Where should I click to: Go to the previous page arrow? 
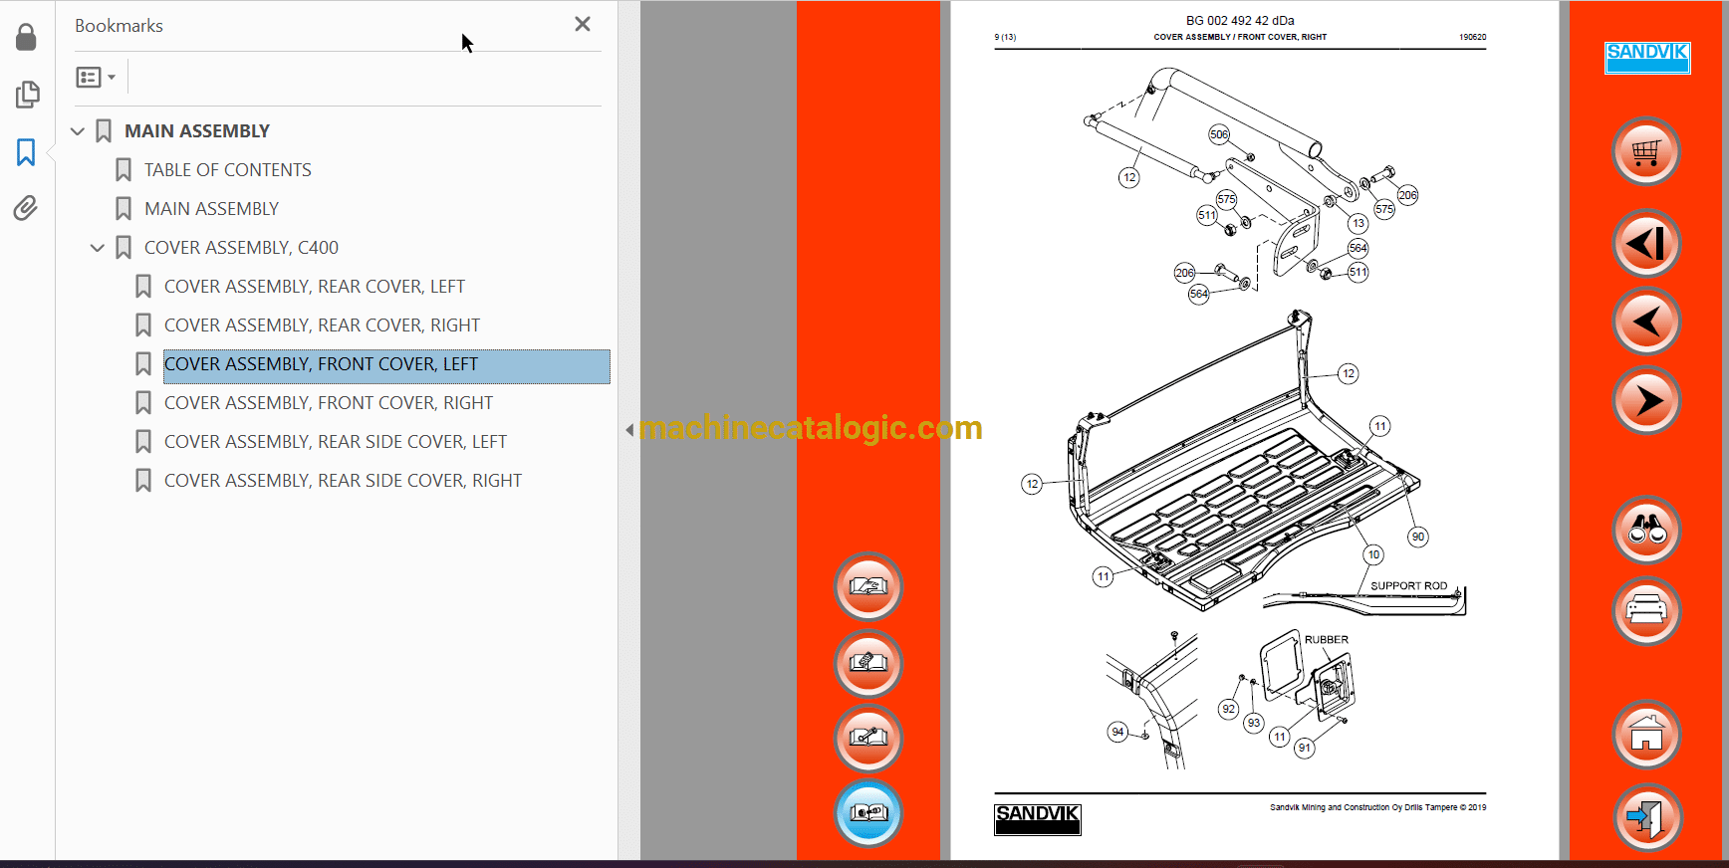tap(1646, 322)
